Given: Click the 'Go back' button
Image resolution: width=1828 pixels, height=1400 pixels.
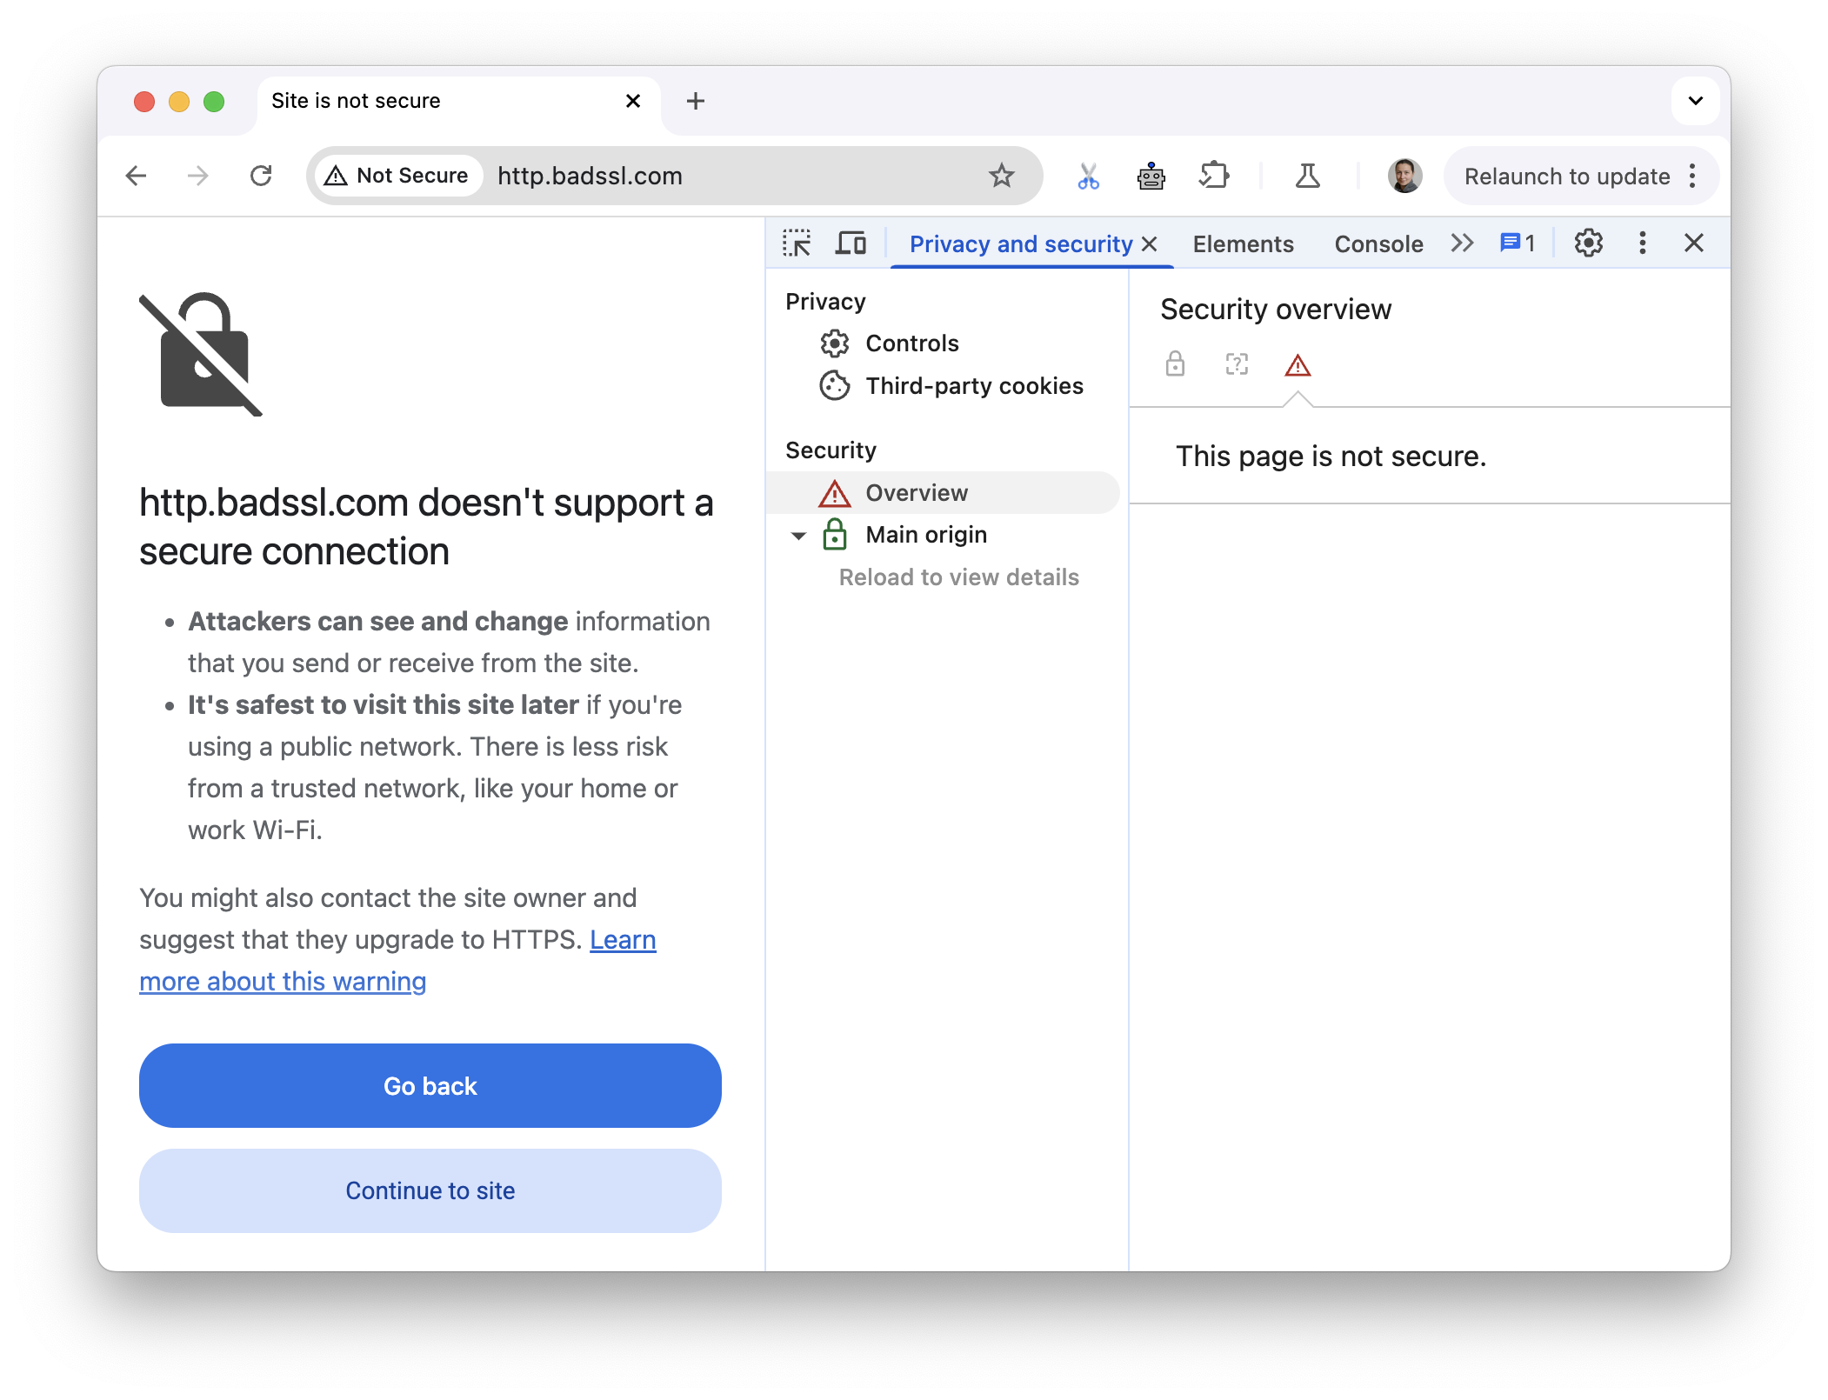Looking at the screenshot, I should click(430, 1085).
